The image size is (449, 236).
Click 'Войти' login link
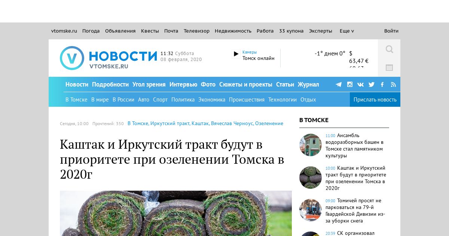click(391, 31)
